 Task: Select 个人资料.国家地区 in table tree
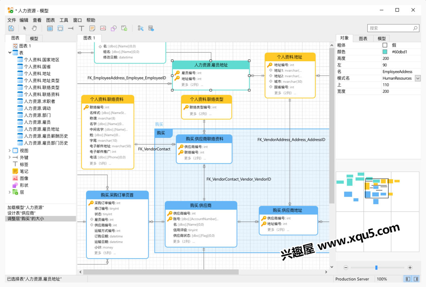42,60
